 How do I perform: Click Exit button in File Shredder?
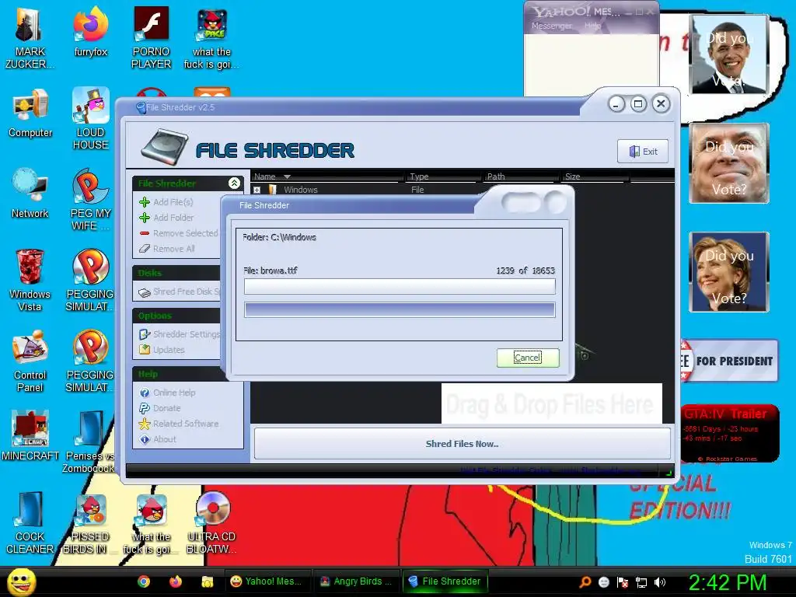tap(643, 152)
